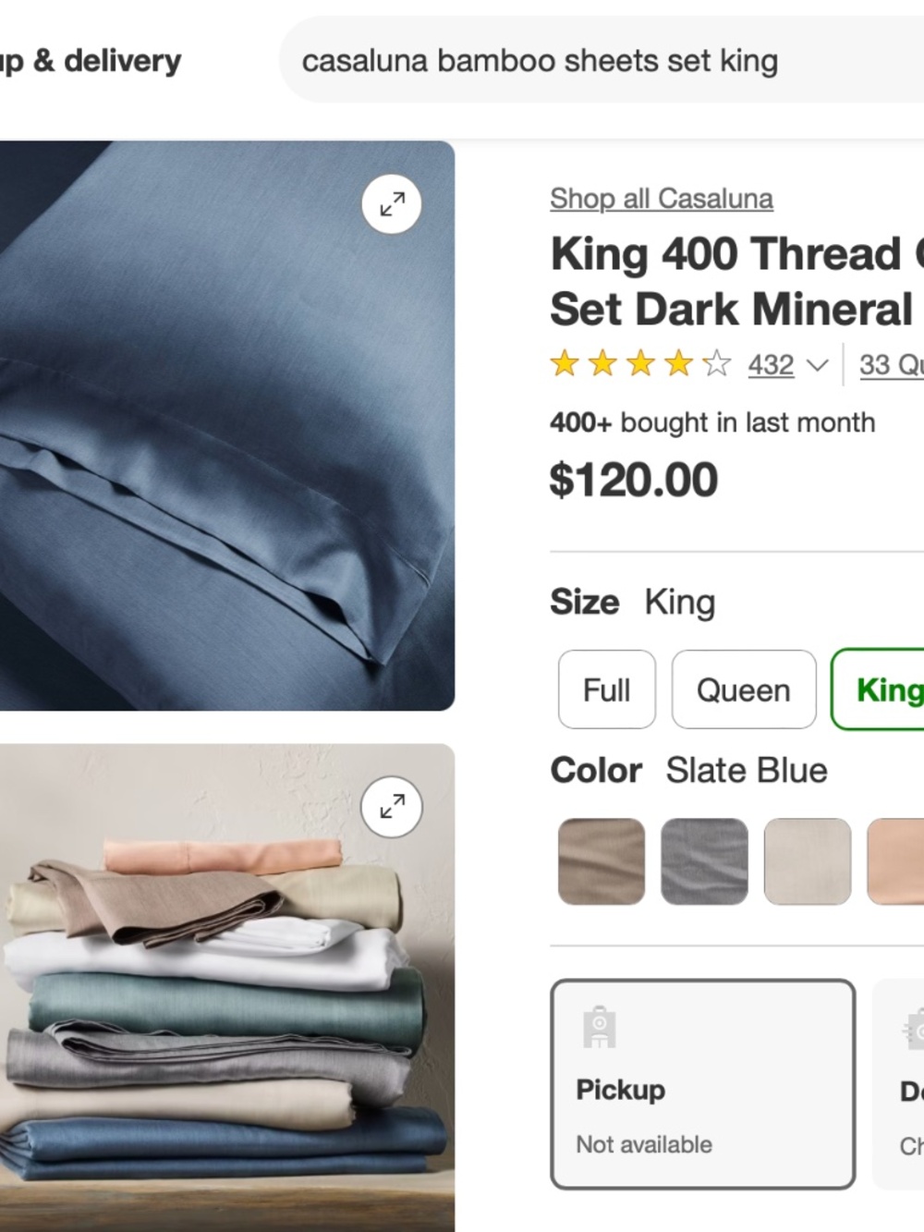The width and height of the screenshot is (924, 1232).
Task: Click the Delivery icon at right edge
Action: point(915,1030)
